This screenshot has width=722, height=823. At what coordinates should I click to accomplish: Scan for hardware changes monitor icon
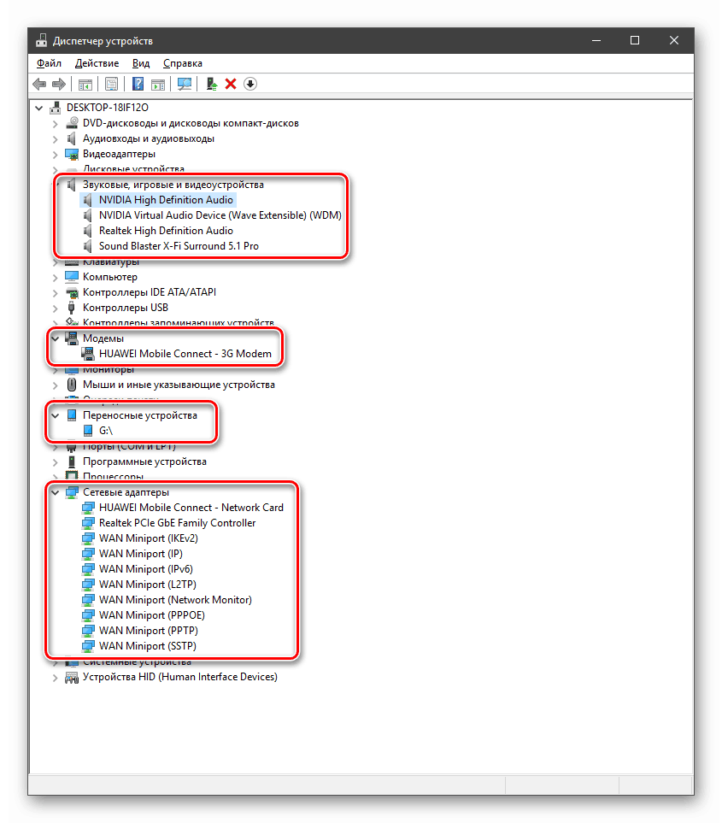(185, 84)
